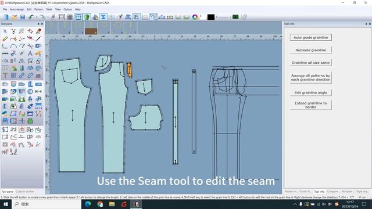This screenshot has height=209, width=372.
Task: Switch to the Compare tab
Action: [x=332, y=192]
